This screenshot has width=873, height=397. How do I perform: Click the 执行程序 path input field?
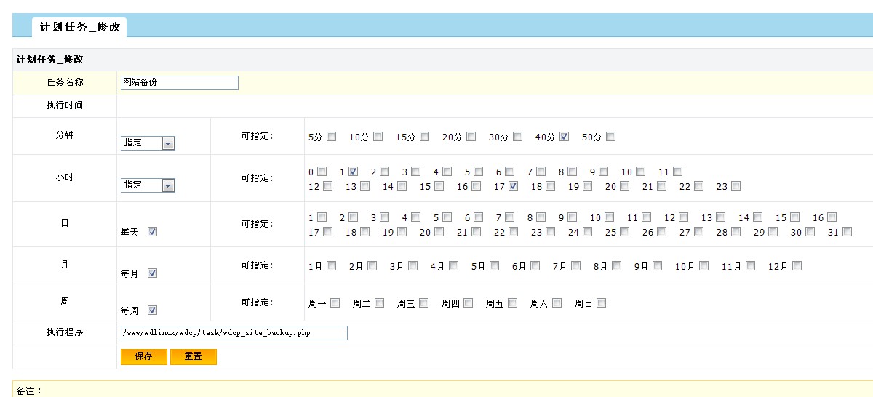234,333
